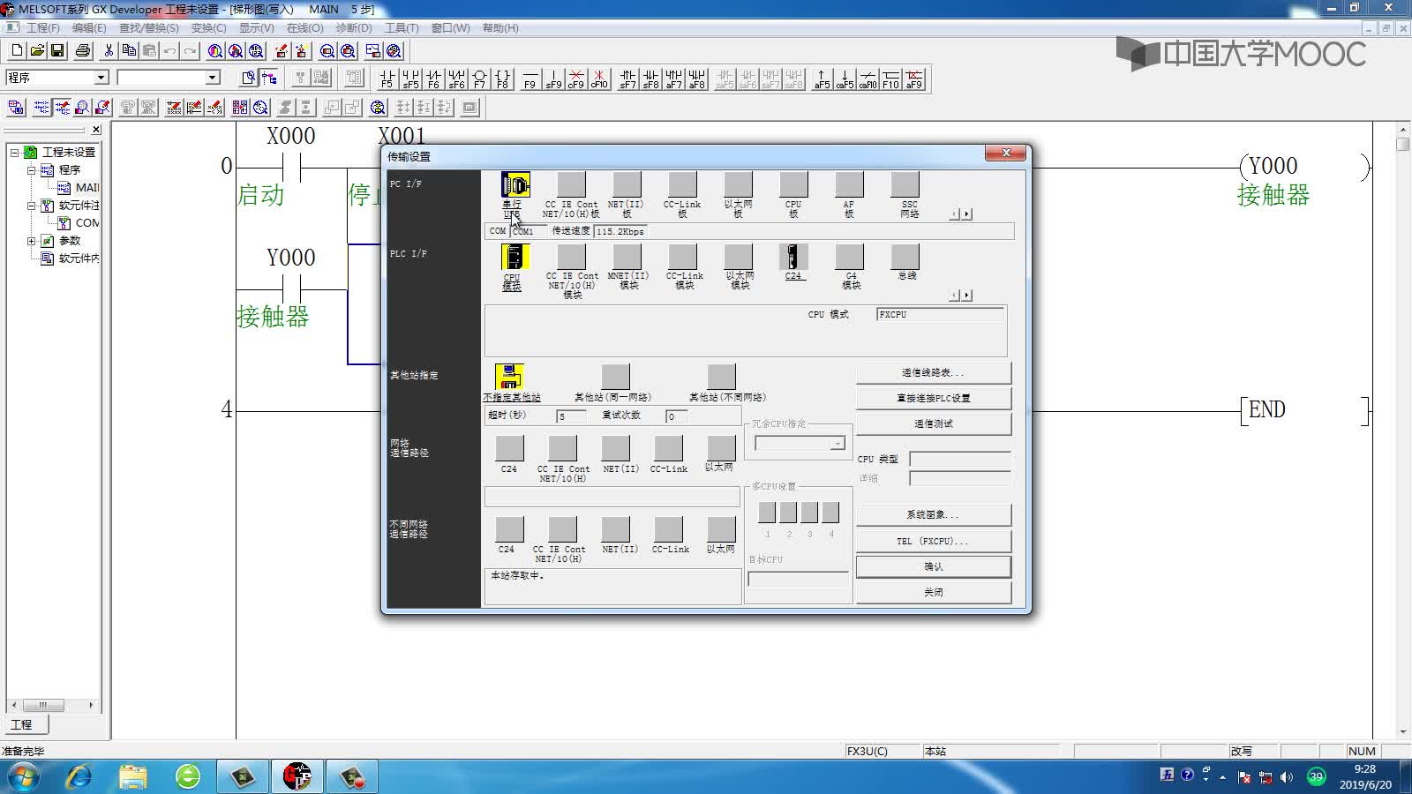Screen dimensions: 1412x794
Task: Click the project panel horizontal scrollbar
Action: pos(53,705)
